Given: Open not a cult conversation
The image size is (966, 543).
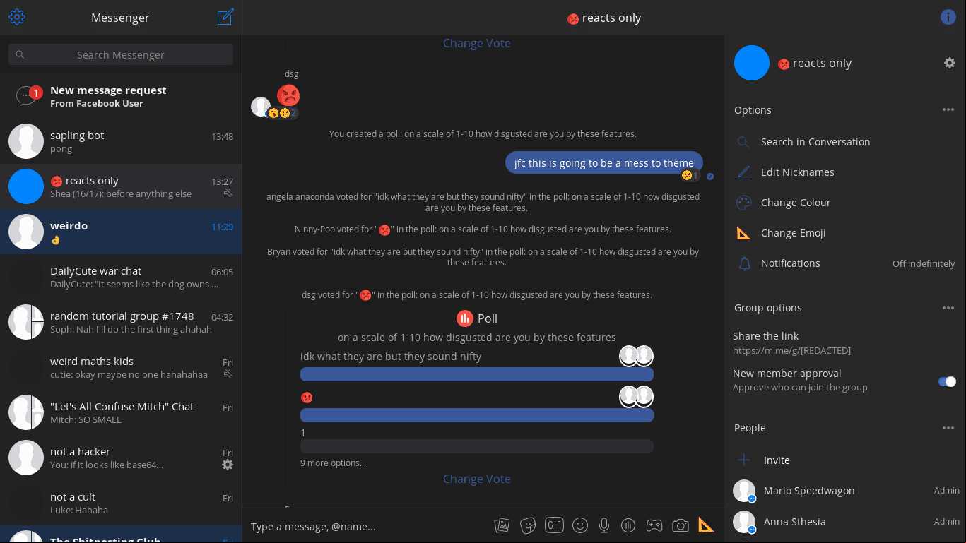Looking at the screenshot, I should pyautogui.click(x=121, y=503).
